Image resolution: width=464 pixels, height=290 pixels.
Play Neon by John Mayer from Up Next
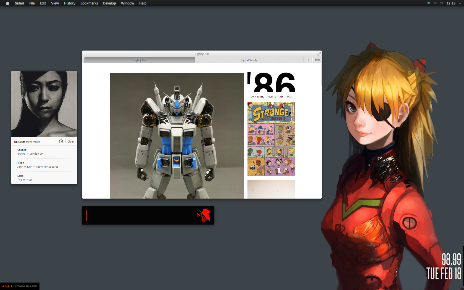(44, 165)
